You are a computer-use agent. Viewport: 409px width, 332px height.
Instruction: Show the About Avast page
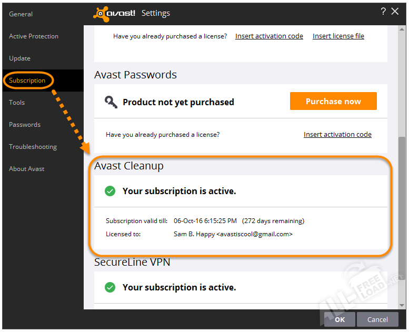click(27, 169)
